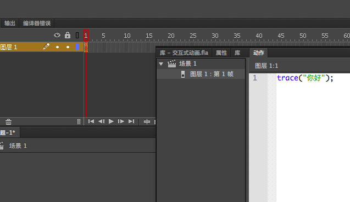
Task: Click frame 55 on the timeline ruler
Action: pyautogui.click(x=325, y=36)
